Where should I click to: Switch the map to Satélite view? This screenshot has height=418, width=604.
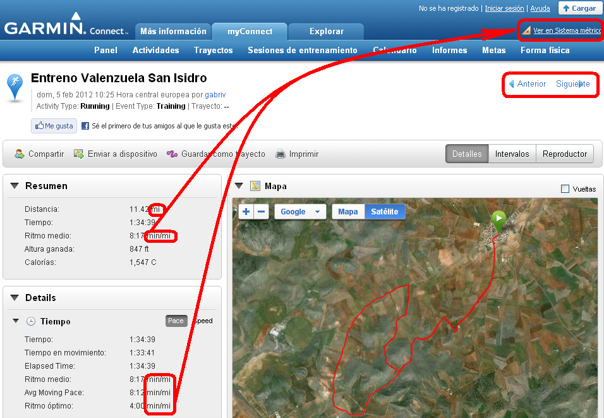[384, 212]
